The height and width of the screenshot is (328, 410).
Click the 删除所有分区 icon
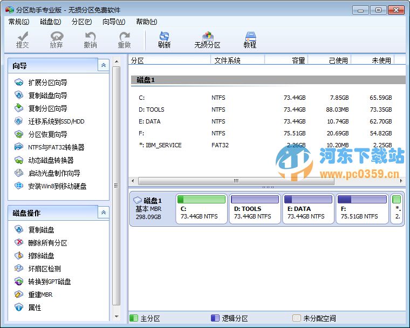pyautogui.click(x=19, y=242)
